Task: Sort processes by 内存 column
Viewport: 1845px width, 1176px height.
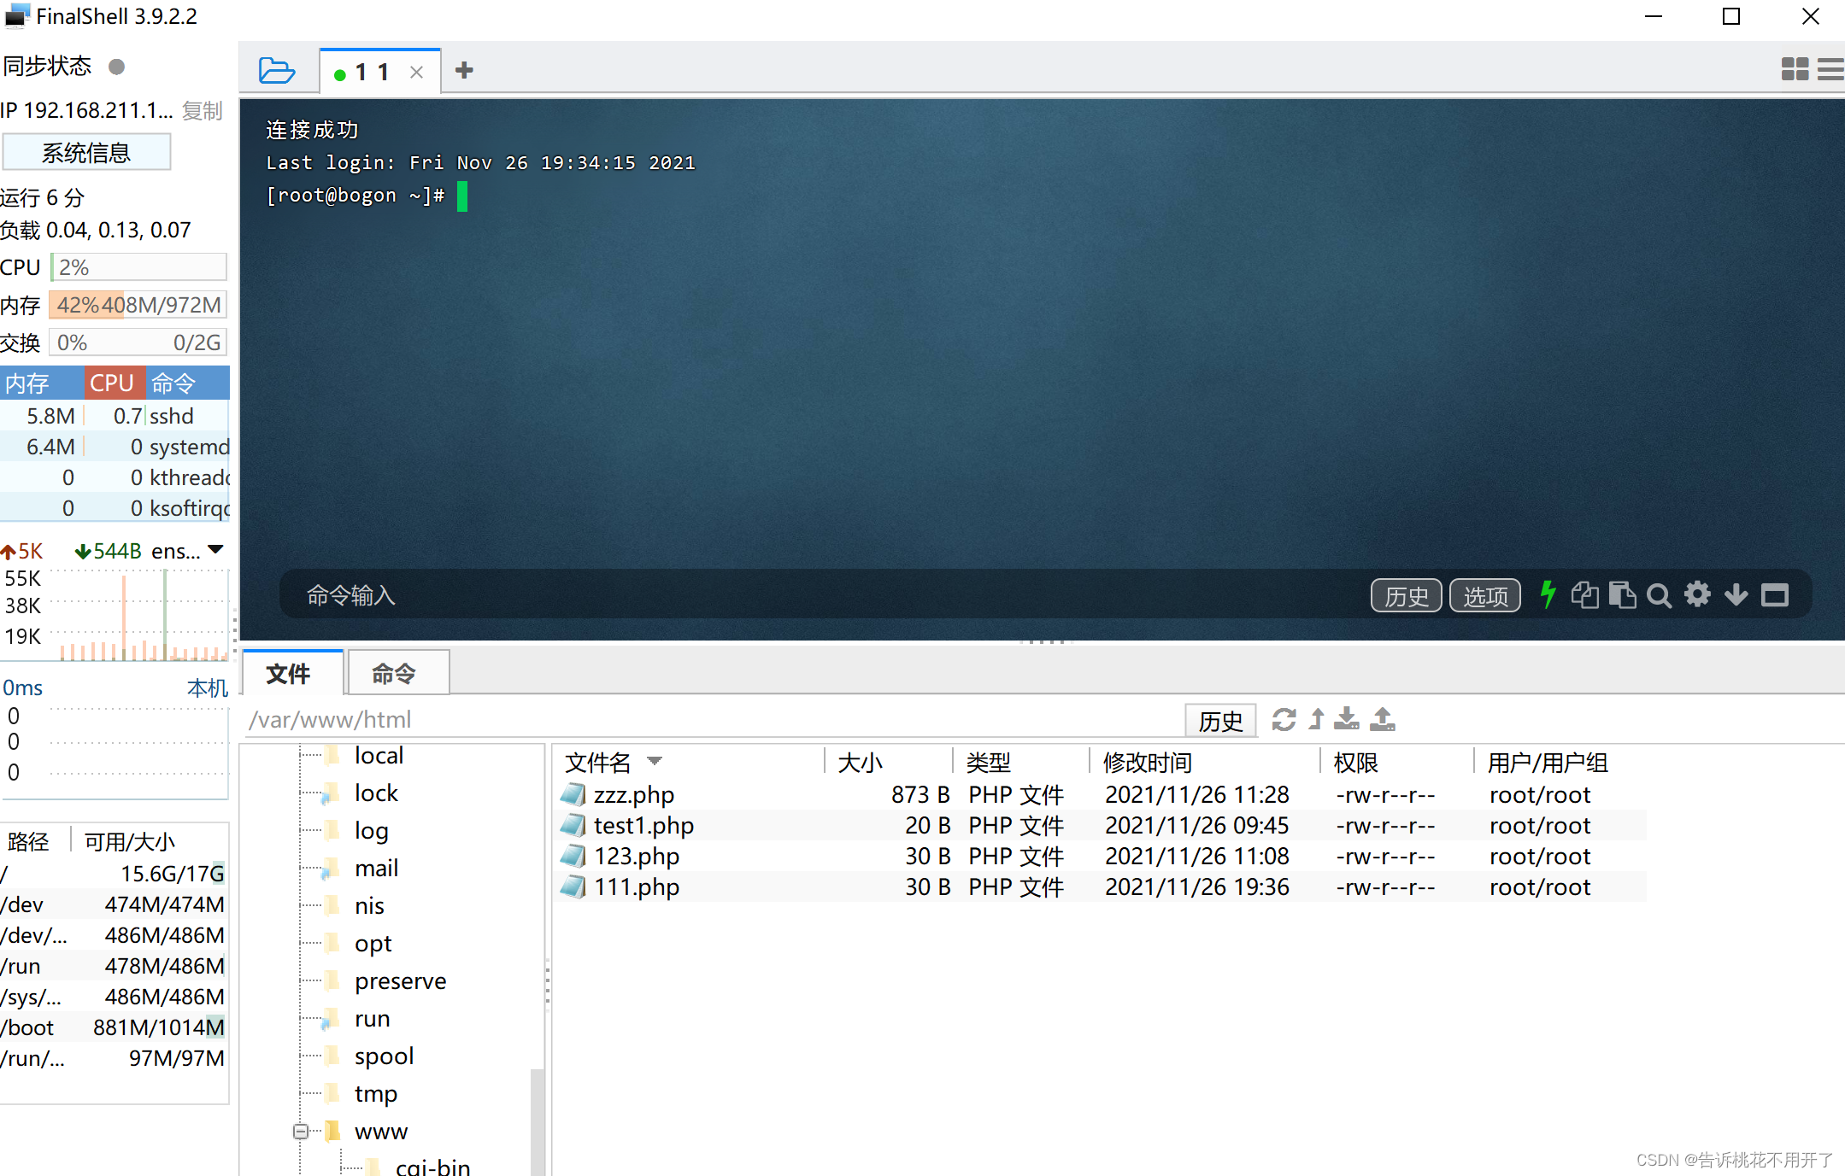Action: pos(42,383)
